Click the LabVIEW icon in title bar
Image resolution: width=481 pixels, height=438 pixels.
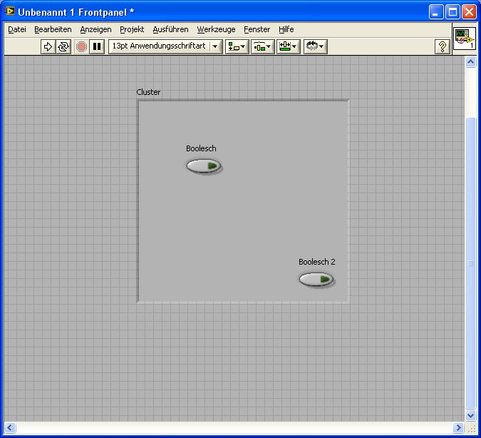point(10,11)
